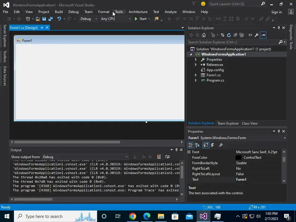Click the ForeColor black color swatch
This screenshot has width=296, height=222.
(238, 158)
